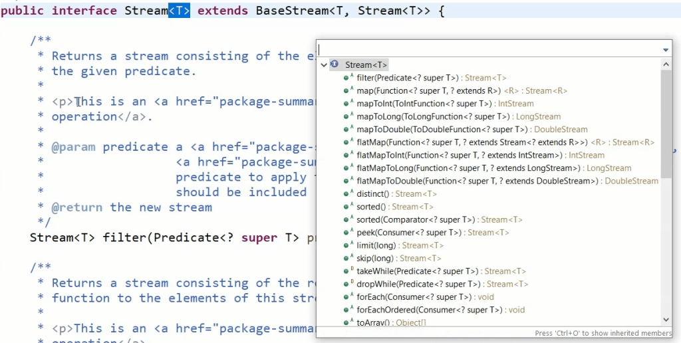The width and height of the screenshot is (681, 343).
Task: Click the method icon beside sorted()
Action: coord(348,207)
